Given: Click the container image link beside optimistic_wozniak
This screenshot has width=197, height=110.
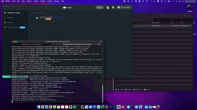Looking at the screenshot, I should coord(58,17).
